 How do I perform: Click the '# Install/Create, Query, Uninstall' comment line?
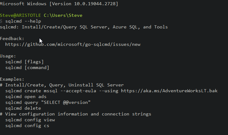point(62,85)
